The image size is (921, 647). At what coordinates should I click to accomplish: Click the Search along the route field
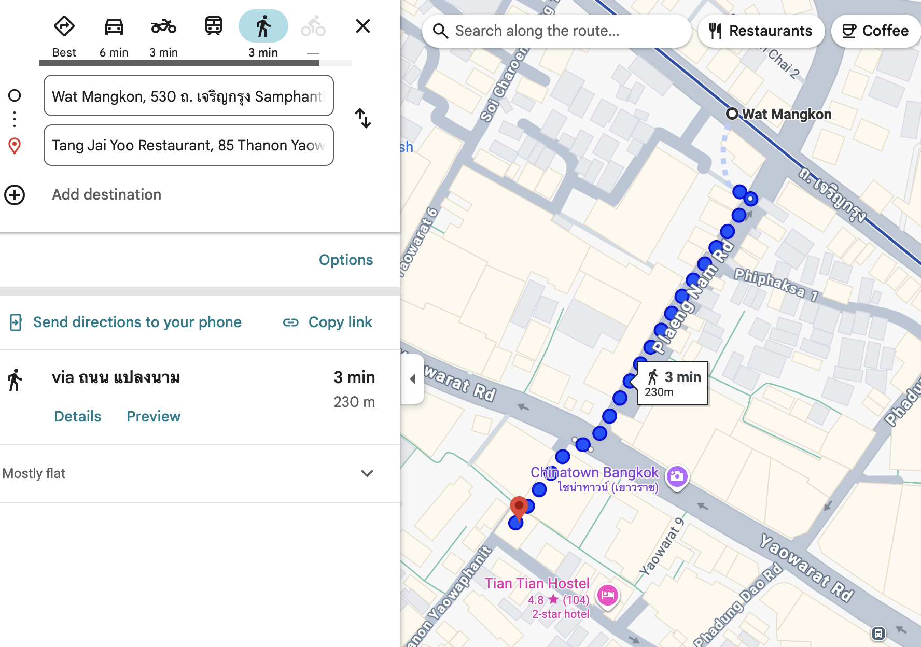(x=557, y=31)
